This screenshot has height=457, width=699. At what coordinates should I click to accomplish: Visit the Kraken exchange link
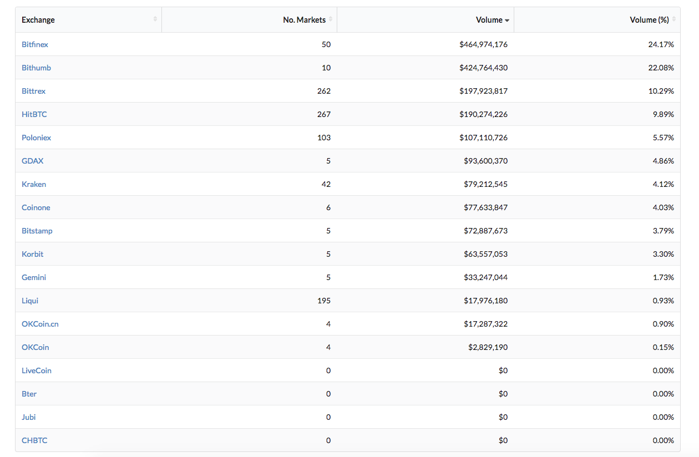click(x=34, y=184)
